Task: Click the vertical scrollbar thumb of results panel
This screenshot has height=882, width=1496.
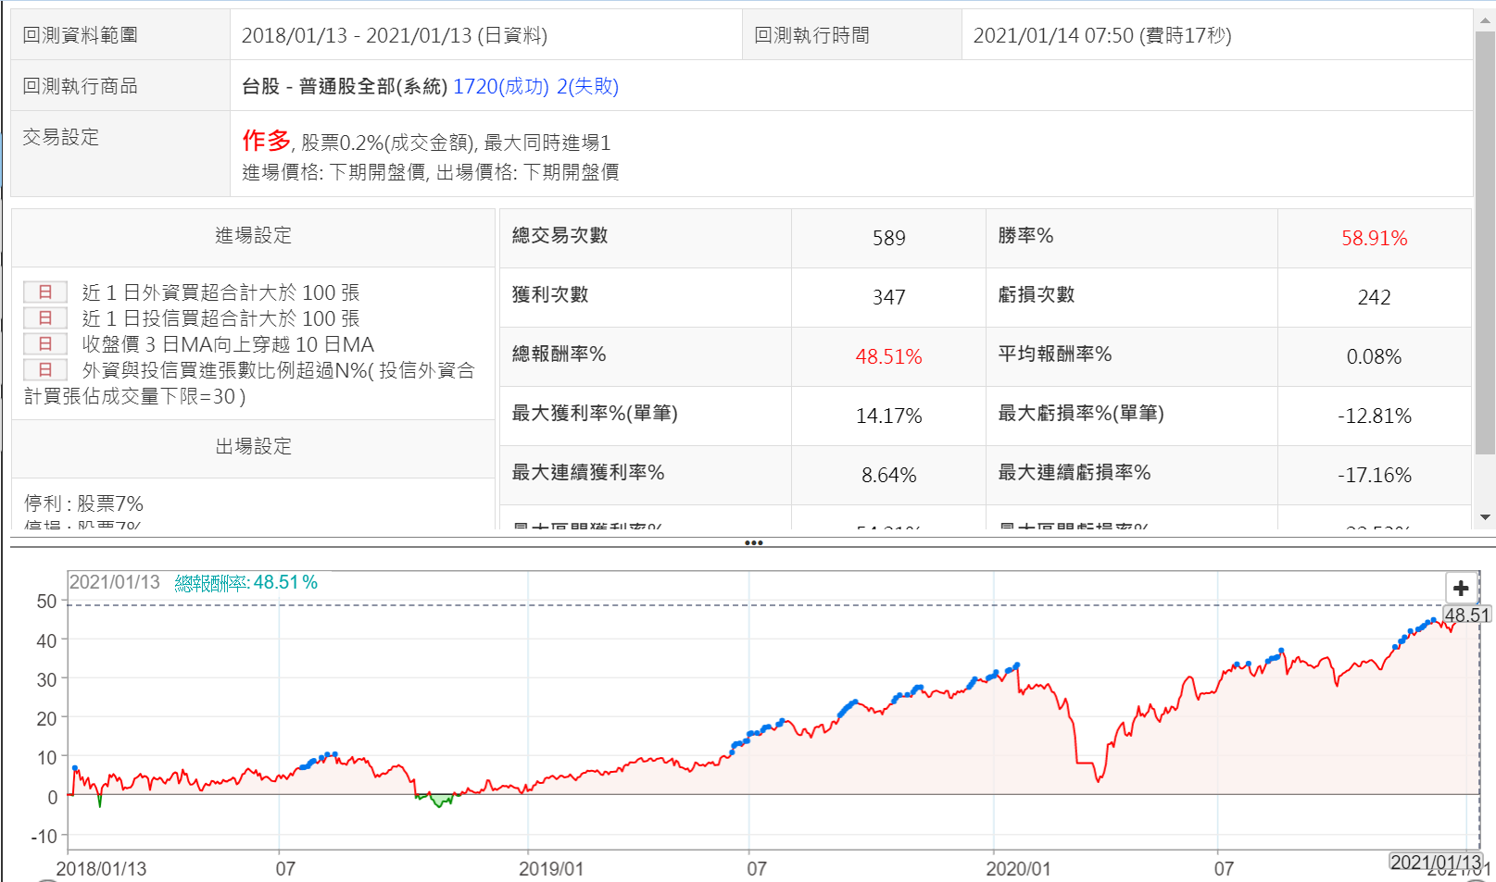Action: (x=1485, y=241)
